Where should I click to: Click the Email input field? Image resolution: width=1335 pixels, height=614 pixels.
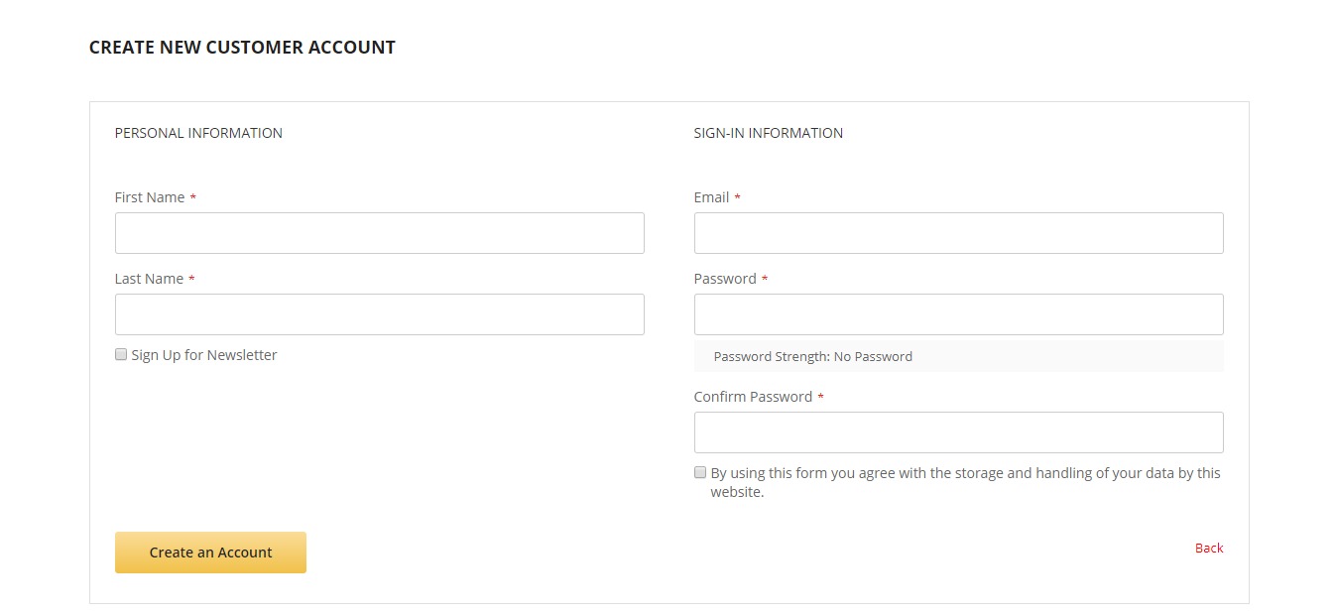click(958, 233)
